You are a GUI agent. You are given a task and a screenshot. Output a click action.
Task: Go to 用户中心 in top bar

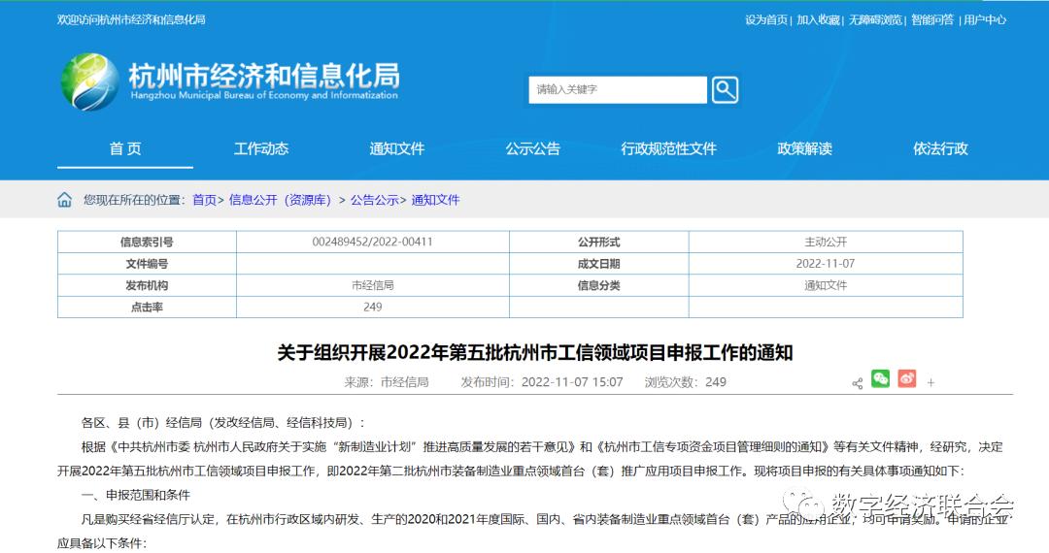[x=984, y=19]
